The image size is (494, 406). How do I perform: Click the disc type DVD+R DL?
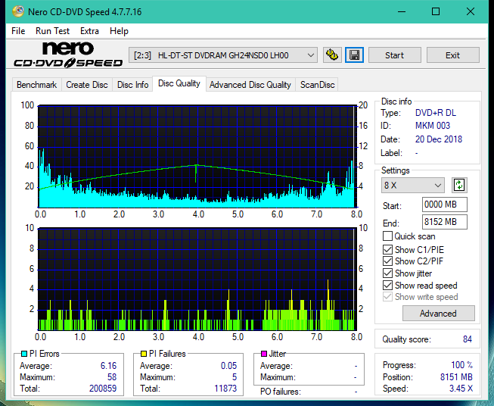[436, 113]
